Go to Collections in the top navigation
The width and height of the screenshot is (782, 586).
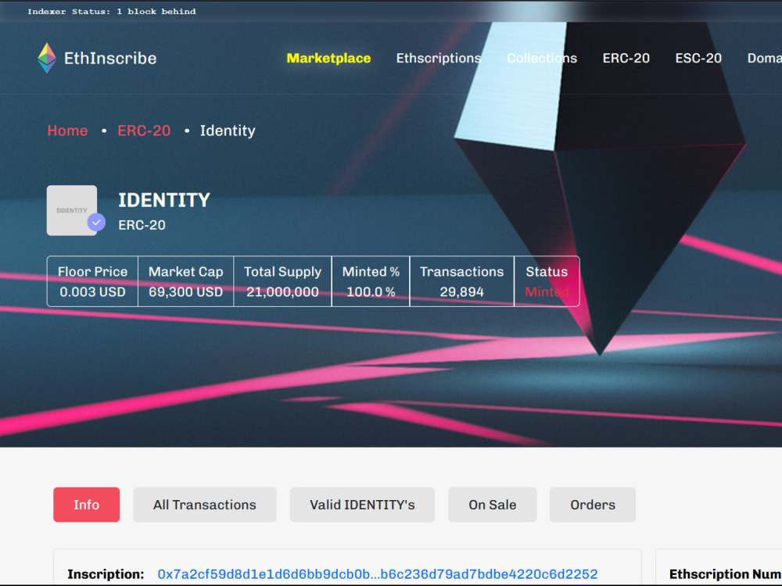[x=542, y=59]
